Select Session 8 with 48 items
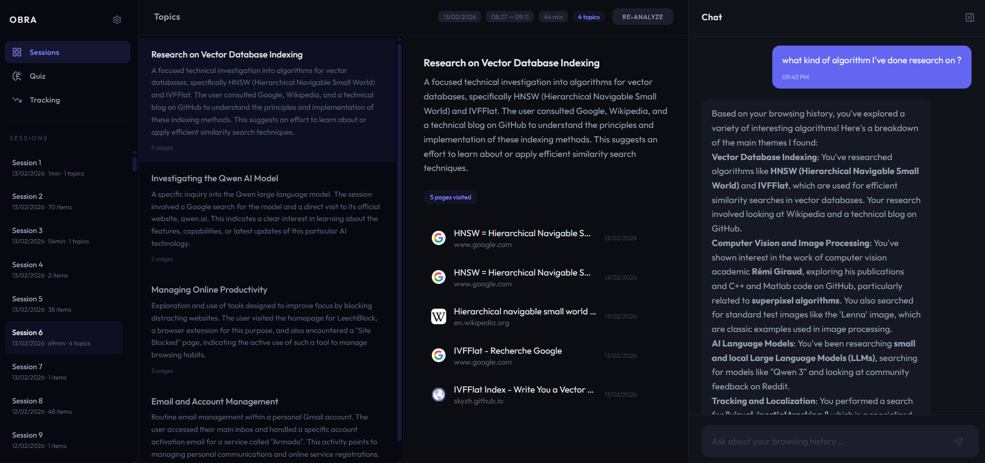 (x=64, y=406)
